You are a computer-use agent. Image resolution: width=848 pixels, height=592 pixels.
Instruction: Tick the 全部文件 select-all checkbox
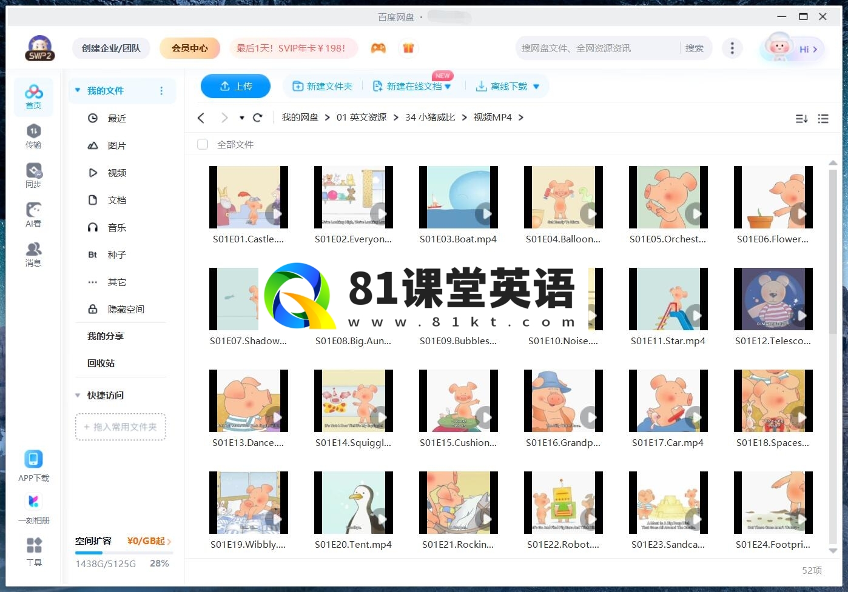click(203, 144)
